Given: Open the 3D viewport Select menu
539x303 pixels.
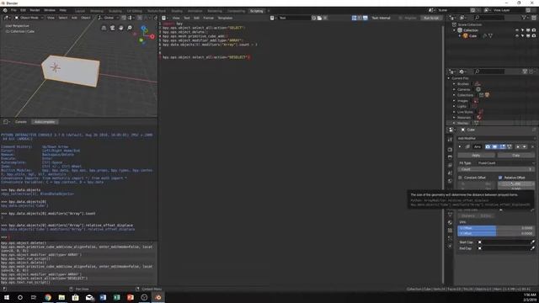Looking at the screenshot, I should (x=63, y=18).
